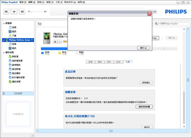The image size is (192, 138).
Task: Open the 最近新增 smart playlist
Action: tap(15, 69)
